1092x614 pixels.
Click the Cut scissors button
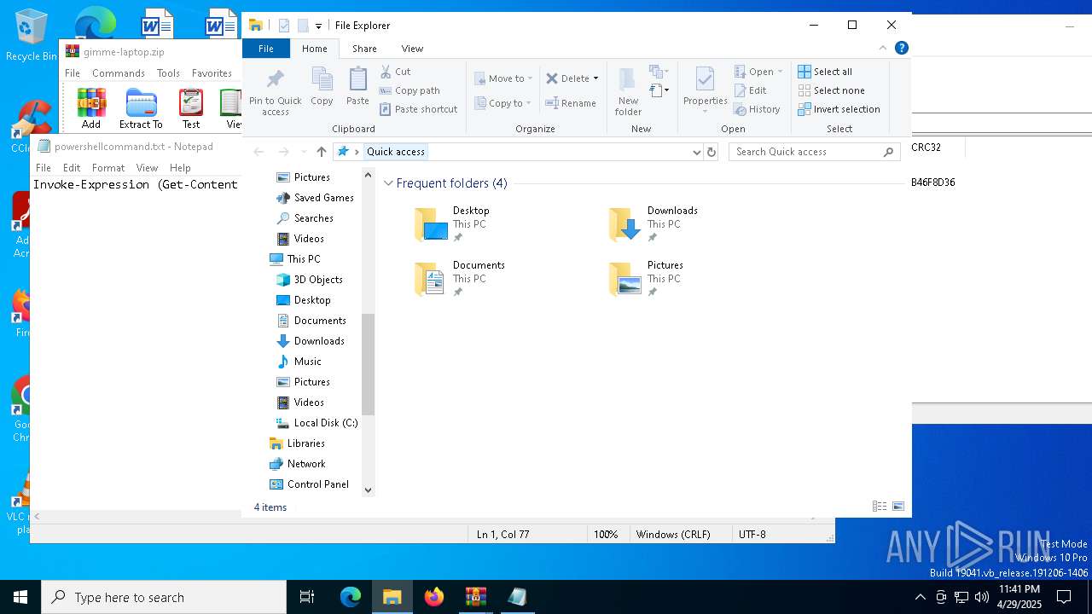[x=395, y=72]
